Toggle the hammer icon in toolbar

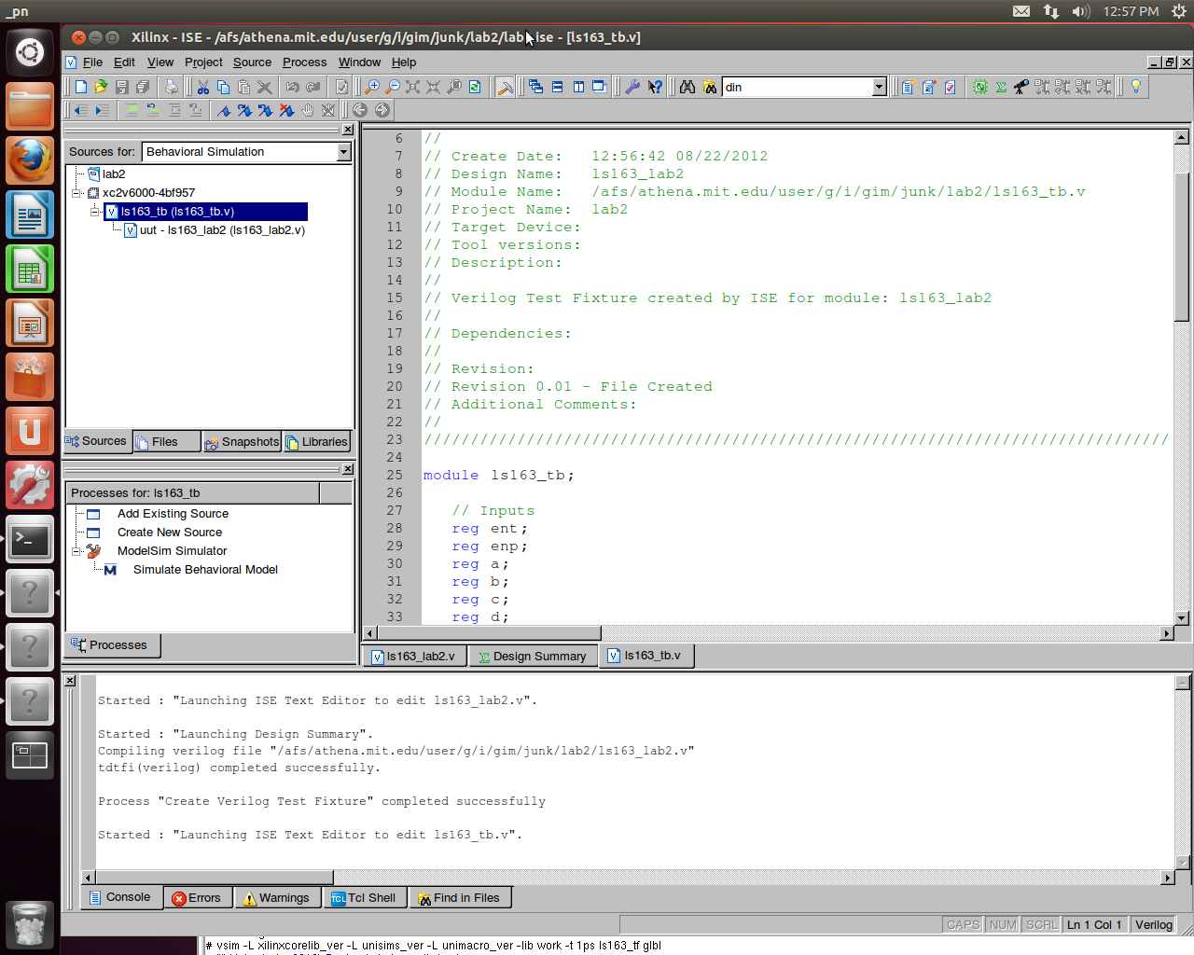pyautogui.click(x=505, y=87)
